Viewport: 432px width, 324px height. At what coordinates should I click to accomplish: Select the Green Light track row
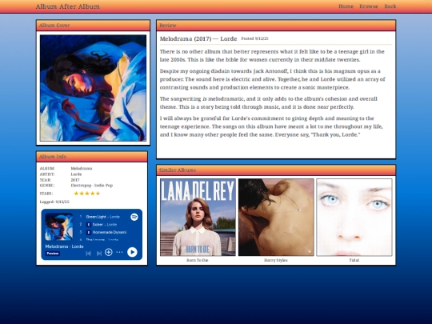(102, 217)
